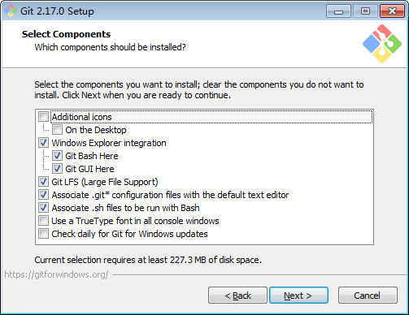Enable TrueType font in console windows
This screenshot has width=409, height=315.
(43, 221)
